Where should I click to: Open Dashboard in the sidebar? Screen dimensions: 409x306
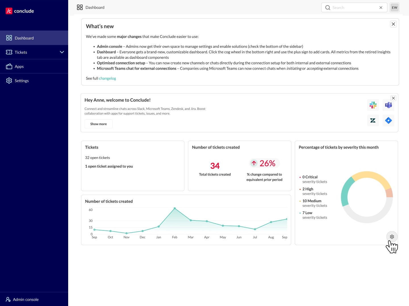24,38
